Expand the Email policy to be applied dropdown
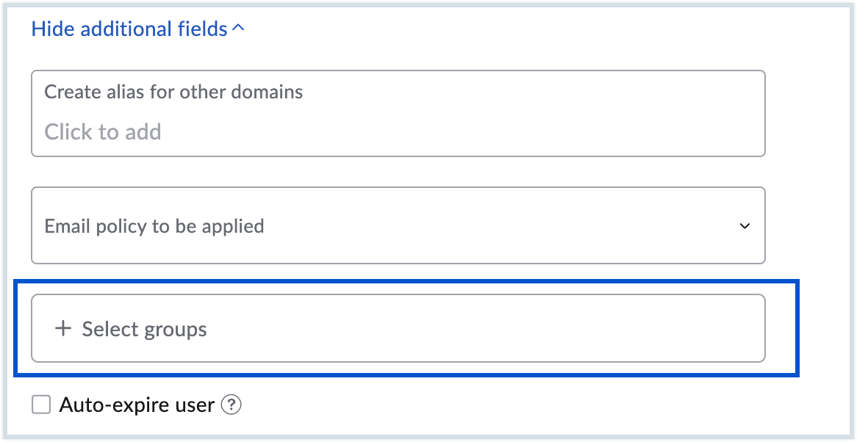 click(398, 225)
